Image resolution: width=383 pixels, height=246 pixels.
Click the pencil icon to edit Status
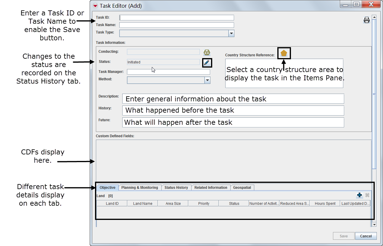pos(207,63)
